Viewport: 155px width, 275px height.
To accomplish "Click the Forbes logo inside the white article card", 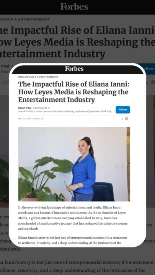I will (x=74, y=69).
